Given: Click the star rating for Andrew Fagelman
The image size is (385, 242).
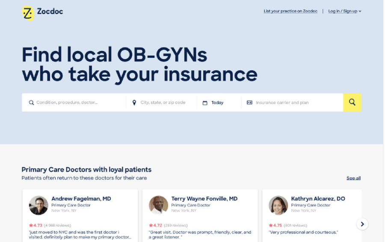Looking at the screenshot, I should [36, 225].
